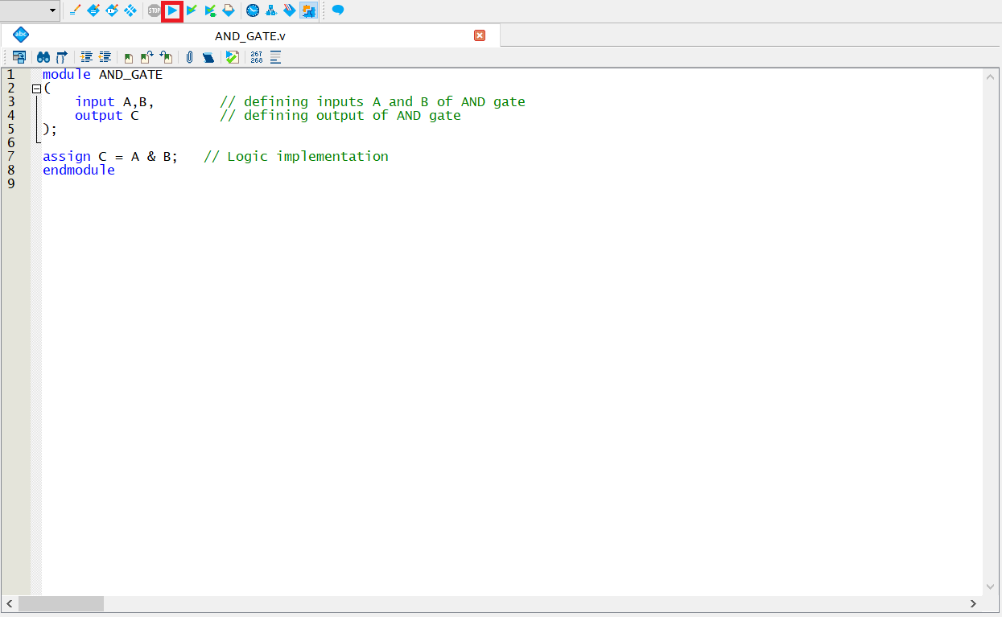Image resolution: width=1002 pixels, height=617 pixels.
Task: Select the AND_GATE.v tab
Action: coord(249,36)
